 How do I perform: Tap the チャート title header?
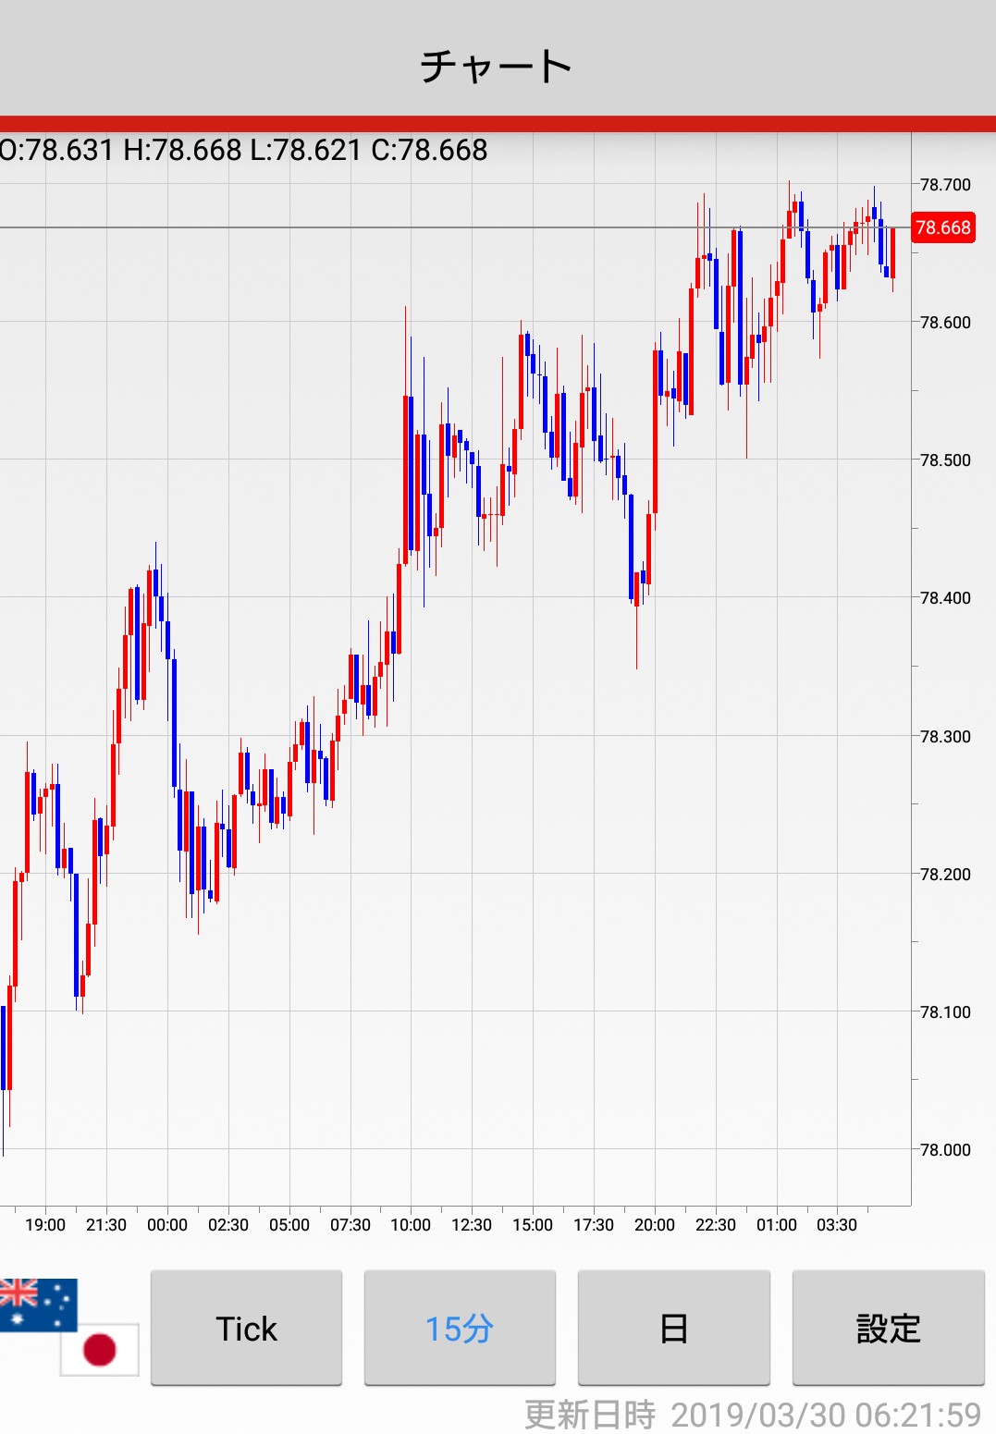coord(497,67)
